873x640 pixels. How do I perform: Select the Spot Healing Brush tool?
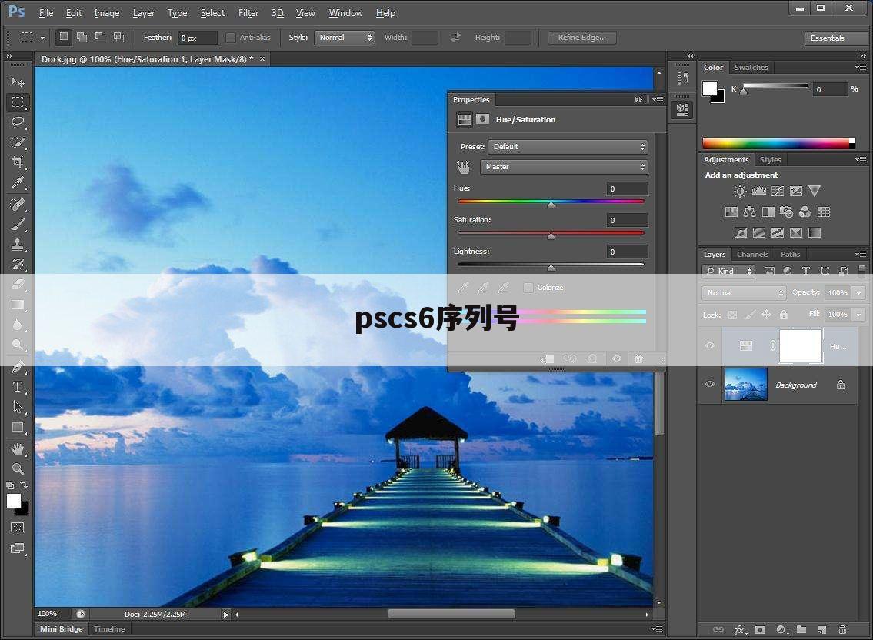tap(18, 204)
